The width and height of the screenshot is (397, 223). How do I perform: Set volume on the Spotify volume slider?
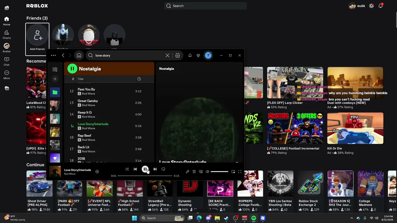coord(220,172)
